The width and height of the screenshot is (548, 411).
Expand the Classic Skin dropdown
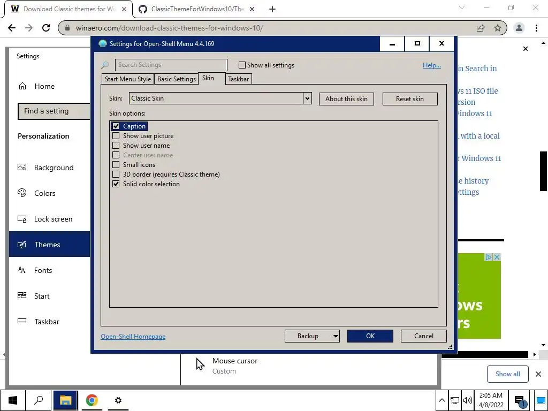pyautogui.click(x=307, y=98)
